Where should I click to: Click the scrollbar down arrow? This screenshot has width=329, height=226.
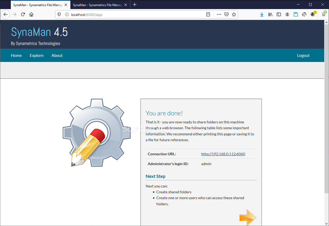point(327,223)
